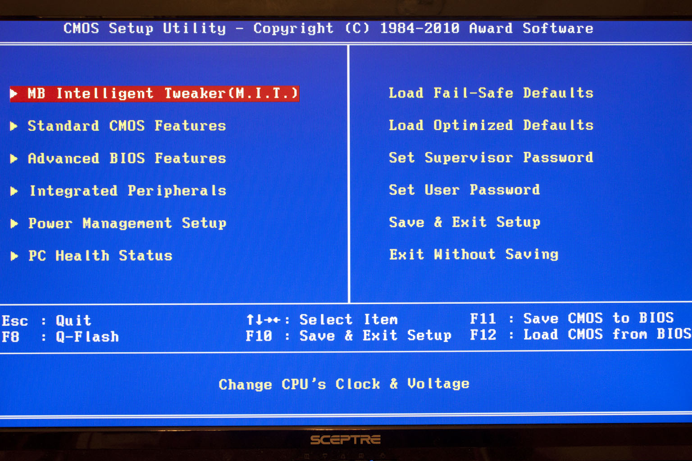This screenshot has height=461, width=692.
Task: Click the F10 : Save & Exit Setup hint
Action: [x=348, y=335]
